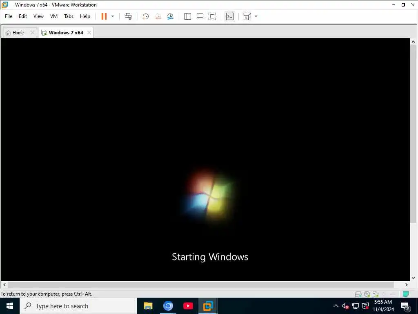Click the horizontal scrollbar right arrow
This screenshot has height=314, width=418.
coord(407,285)
